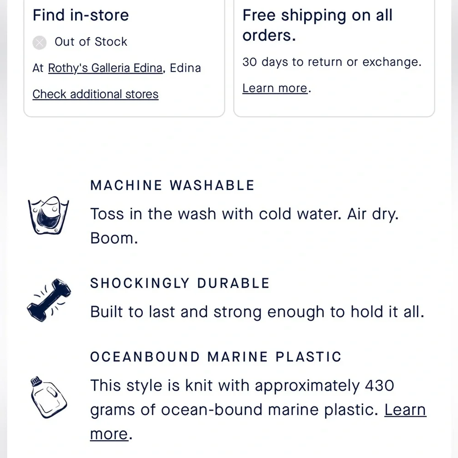Click the Free shipping on all orders heading

pos(317,25)
